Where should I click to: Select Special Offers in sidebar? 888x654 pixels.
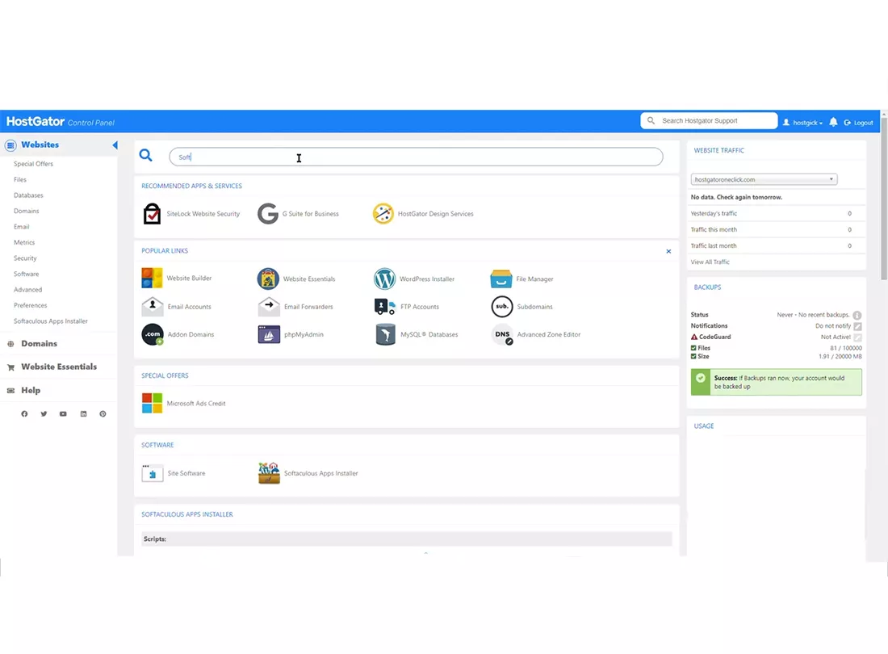33,164
